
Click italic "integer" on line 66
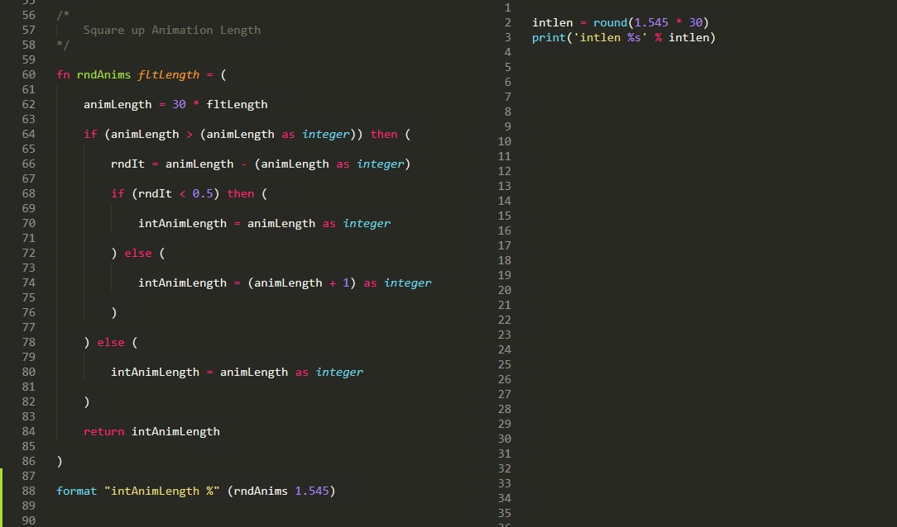point(380,164)
